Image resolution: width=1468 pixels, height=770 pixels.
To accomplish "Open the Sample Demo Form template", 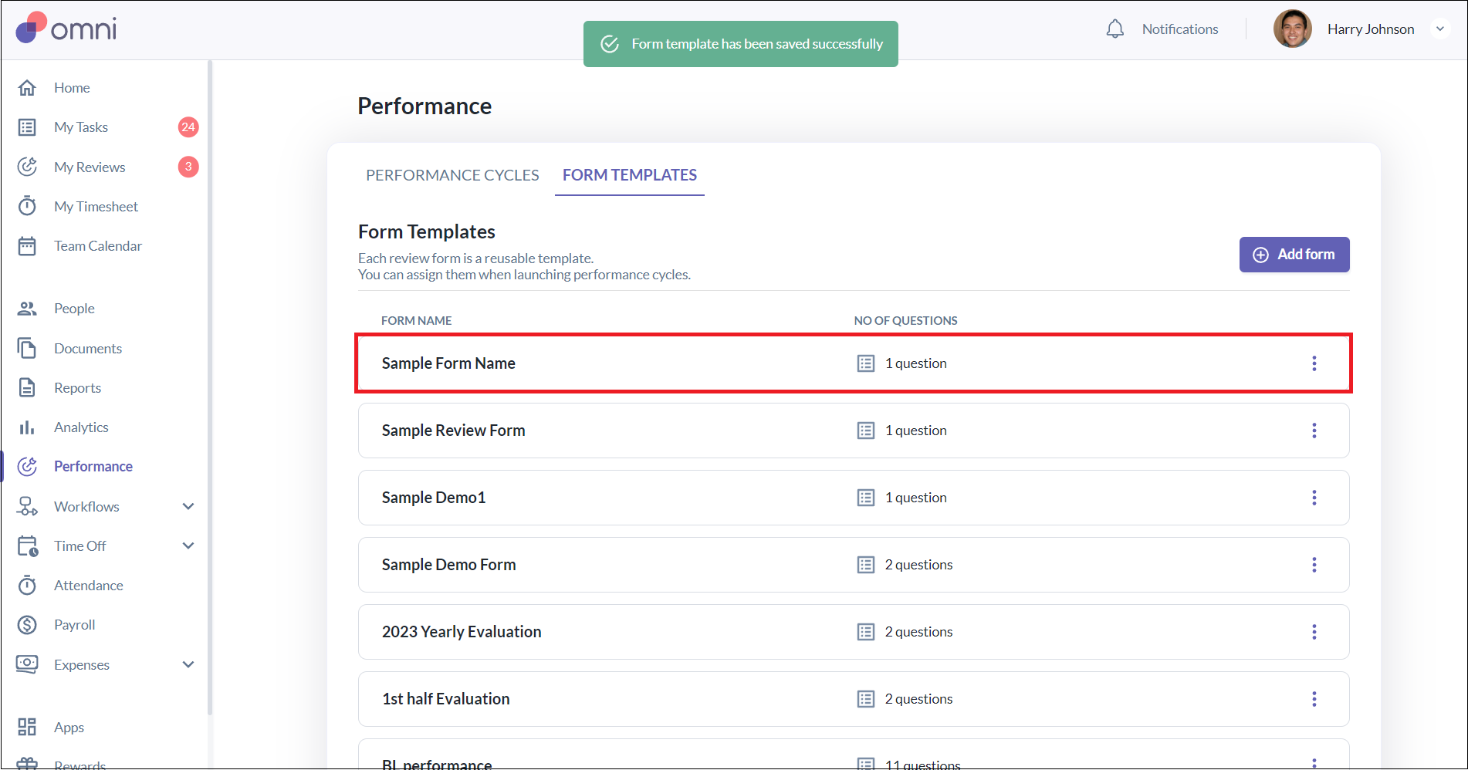I will [448, 565].
